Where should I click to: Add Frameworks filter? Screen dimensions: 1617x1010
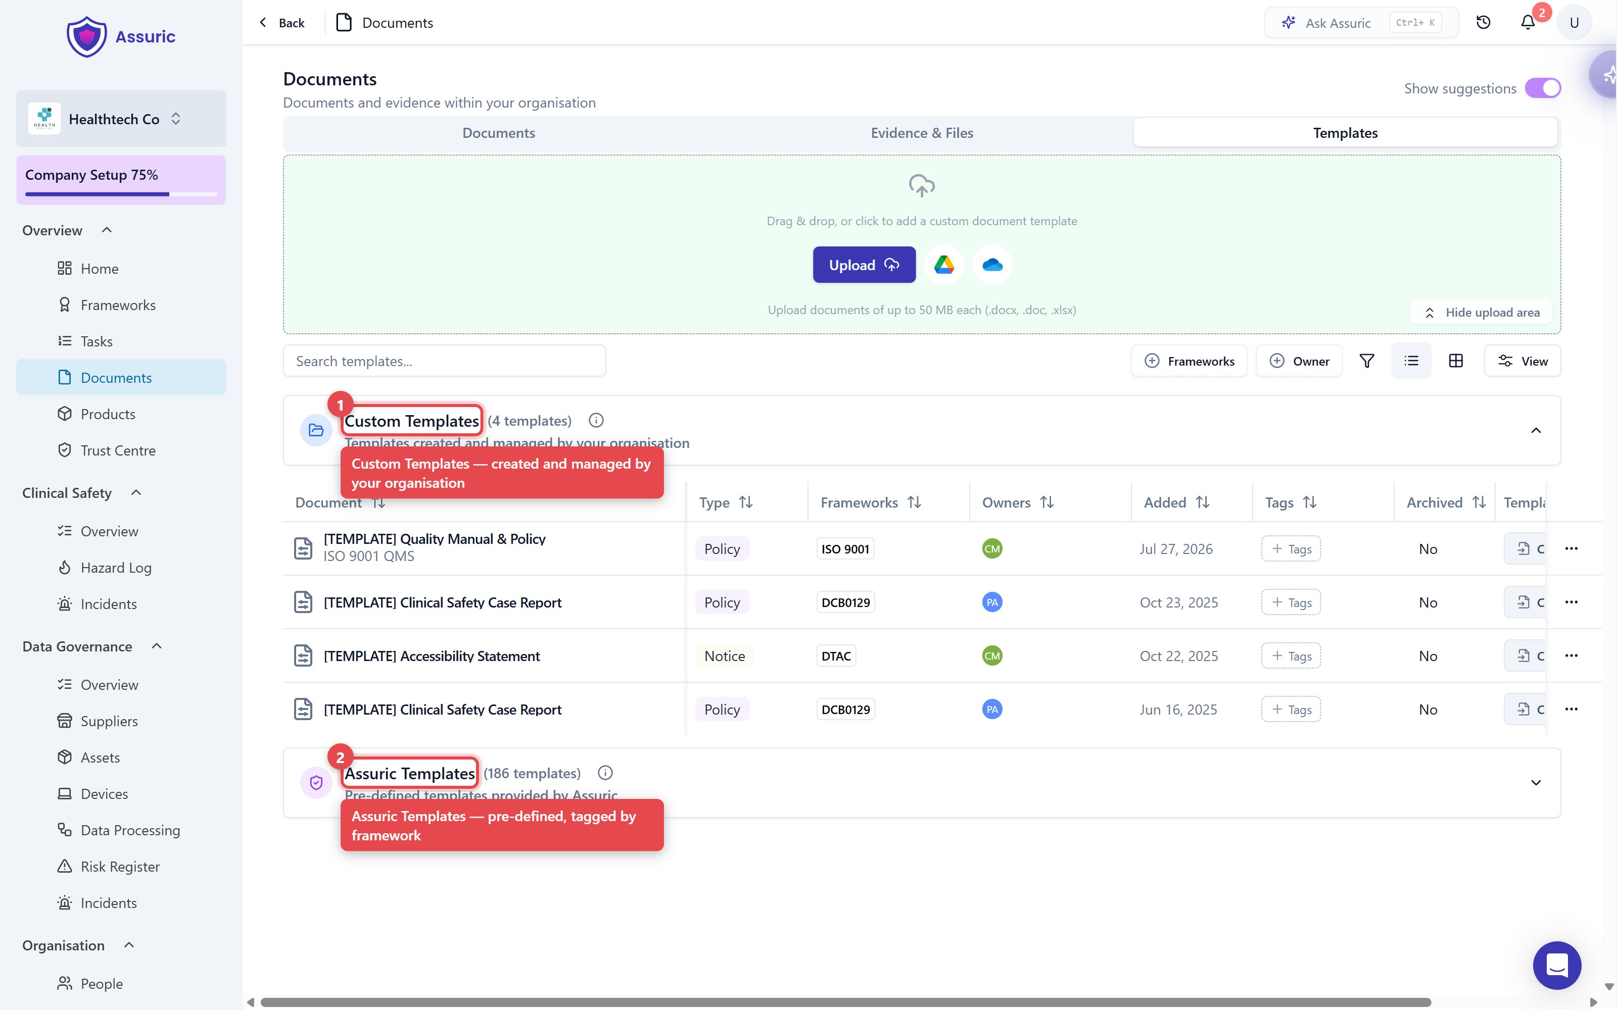click(1188, 362)
